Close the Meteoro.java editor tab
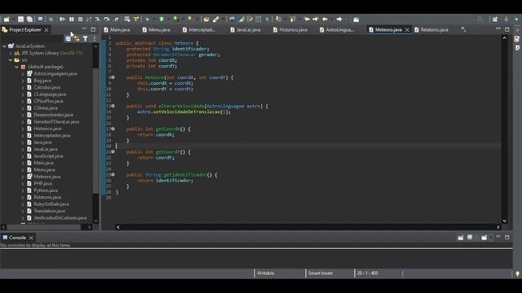The image size is (522, 293). (407, 30)
